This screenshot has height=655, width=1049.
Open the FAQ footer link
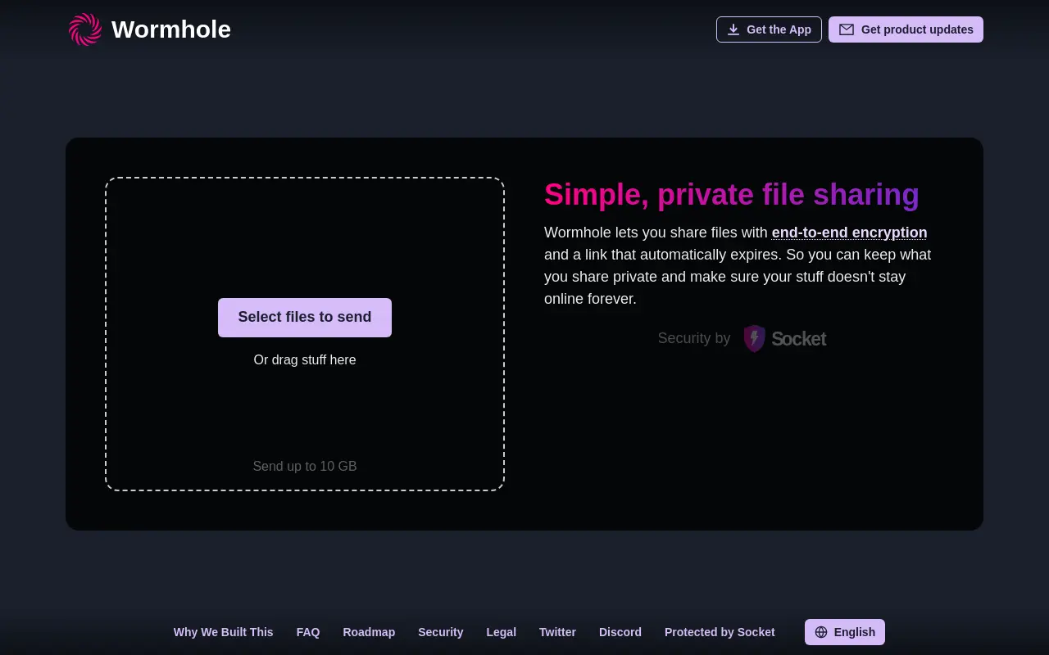(x=308, y=632)
